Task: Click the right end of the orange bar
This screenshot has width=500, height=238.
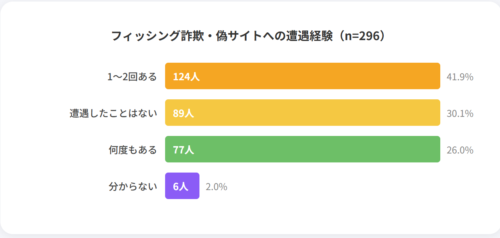Action: tap(437, 76)
